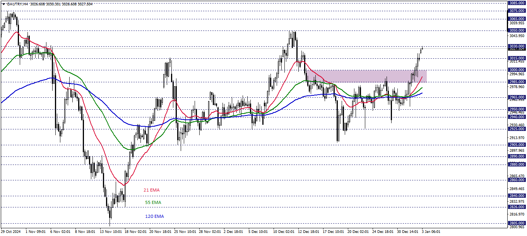Click the 2805.000 price level label

point(517,223)
